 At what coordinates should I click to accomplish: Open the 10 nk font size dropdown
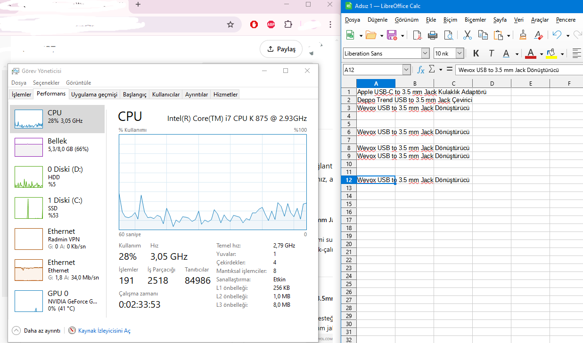click(x=460, y=53)
